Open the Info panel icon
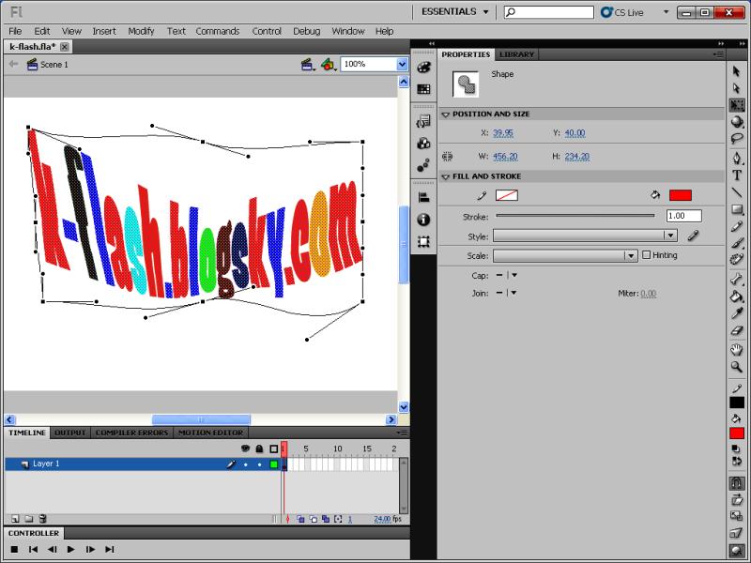The height and width of the screenshot is (563, 751). (x=424, y=220)
